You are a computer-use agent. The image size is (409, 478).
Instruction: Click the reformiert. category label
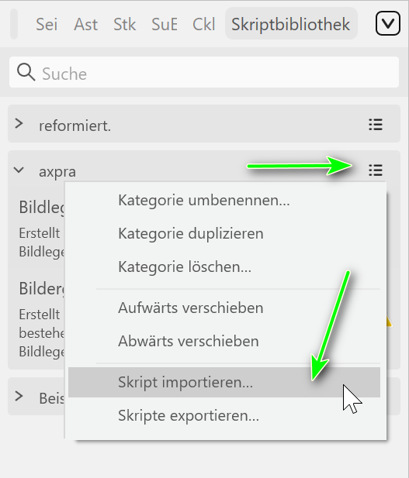[x=75, y=126]
